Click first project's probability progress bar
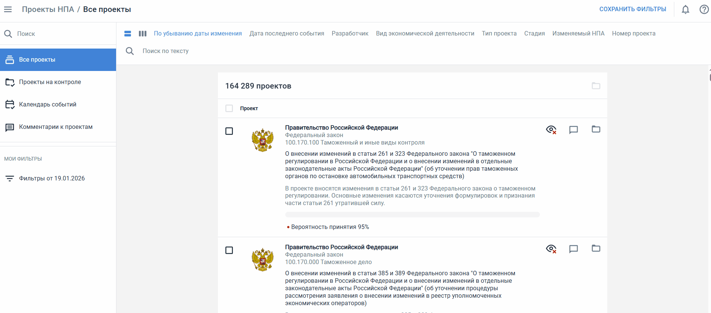The image size is (711, 313). [412, 215]
